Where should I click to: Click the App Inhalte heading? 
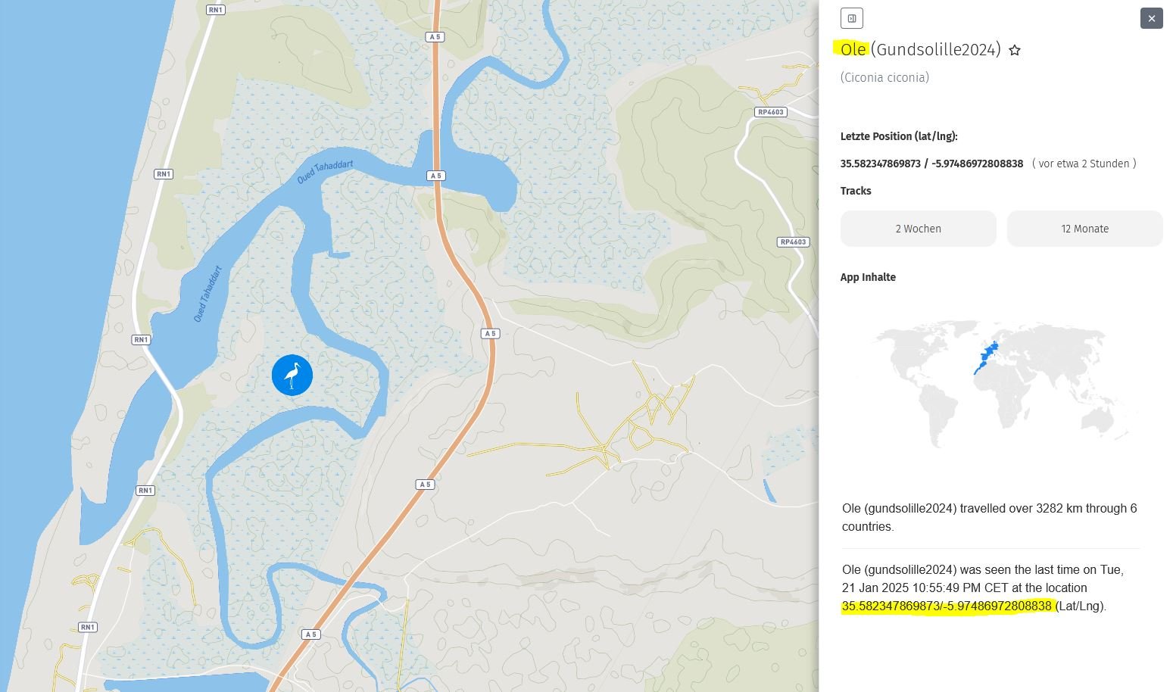[x=868, y=277]
